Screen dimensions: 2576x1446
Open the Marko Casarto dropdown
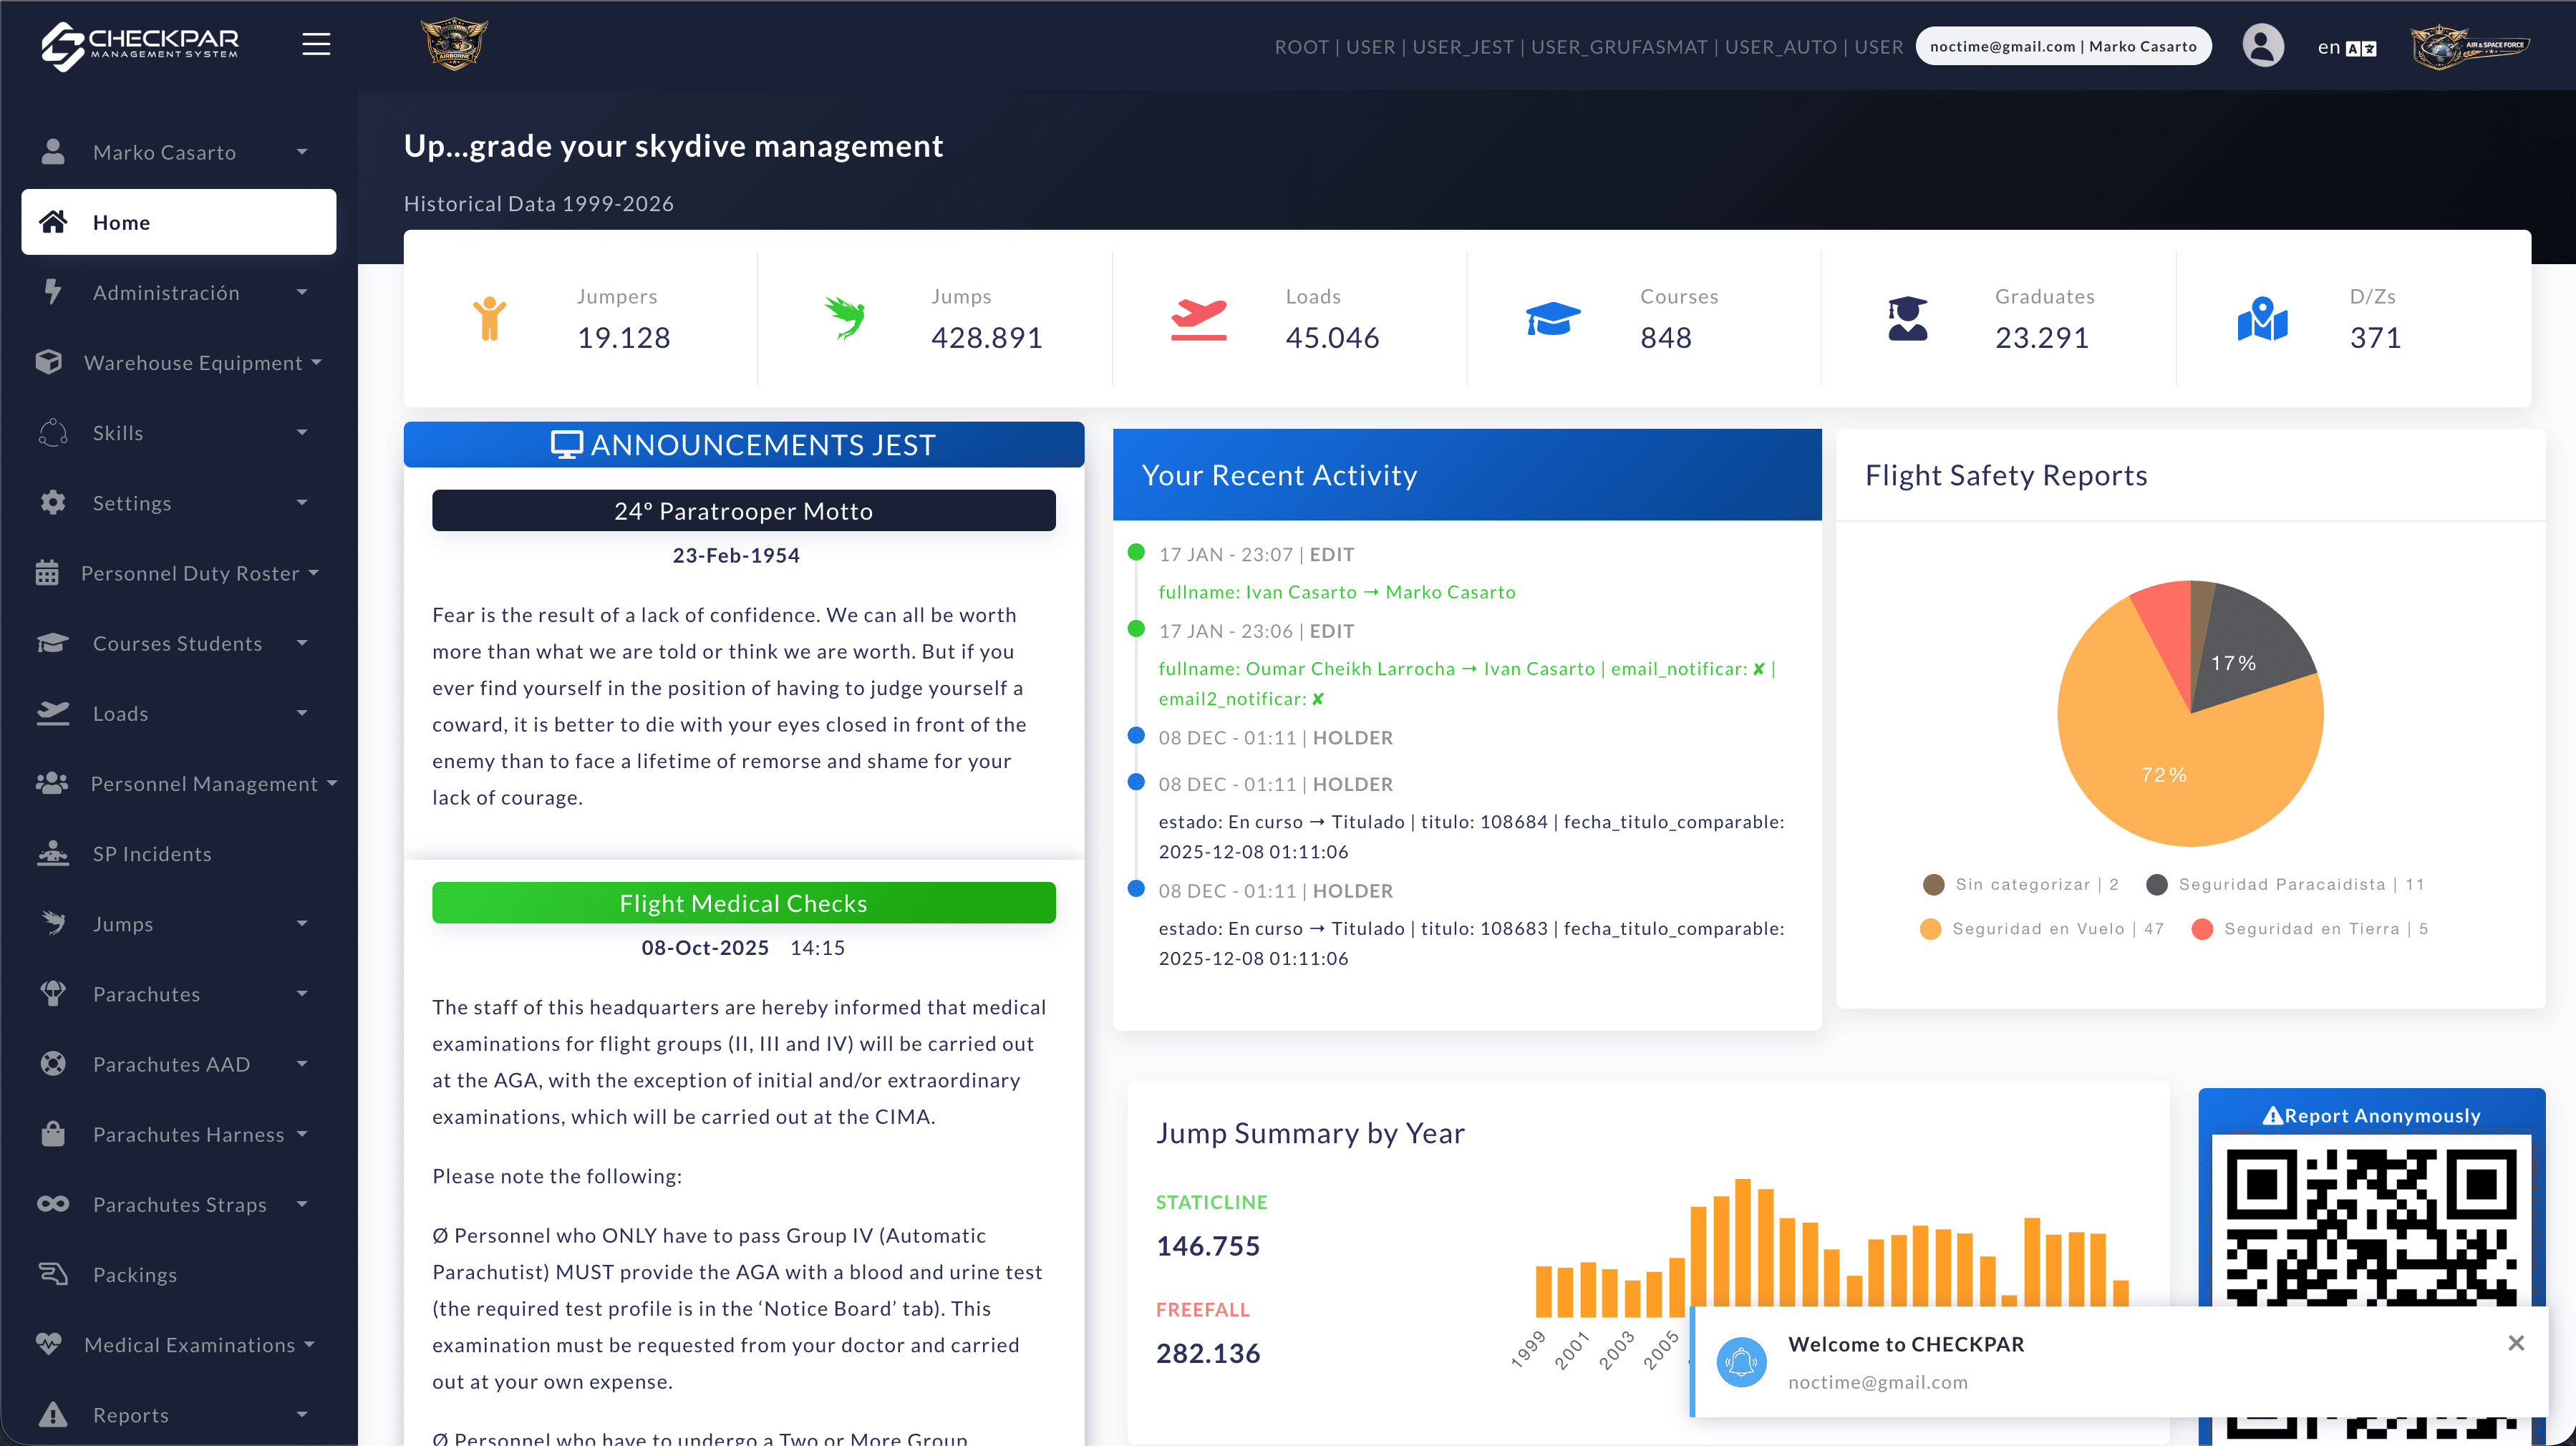click(165, 151)
